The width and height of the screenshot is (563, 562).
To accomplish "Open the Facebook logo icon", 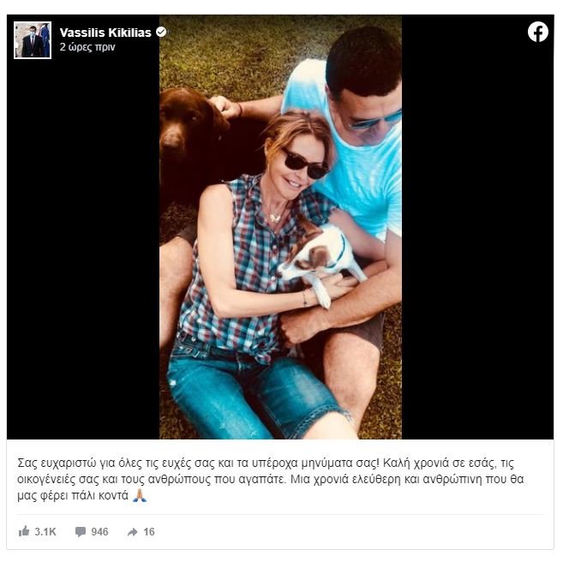I will click(x=537, y=32).
